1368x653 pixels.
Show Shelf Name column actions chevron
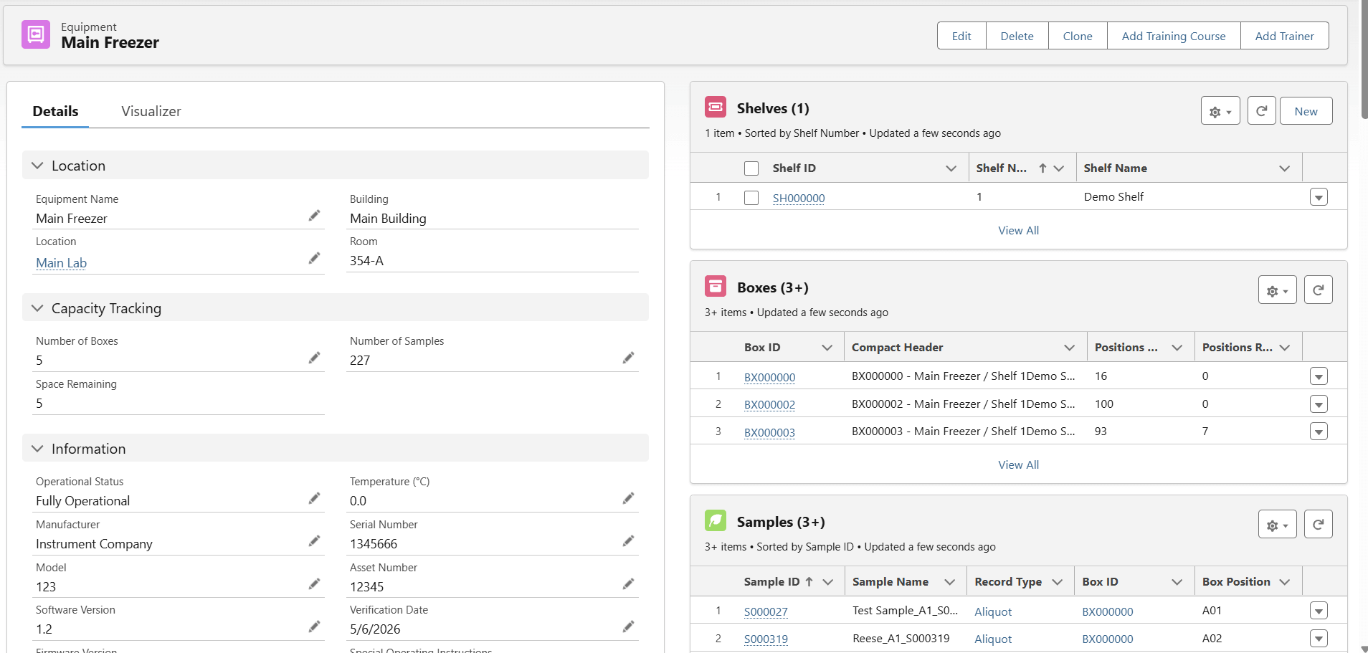coord(1285,168)
